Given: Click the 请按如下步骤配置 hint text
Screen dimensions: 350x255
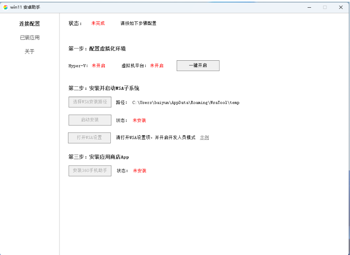Looking at the screenshot, I should point(138,24).
